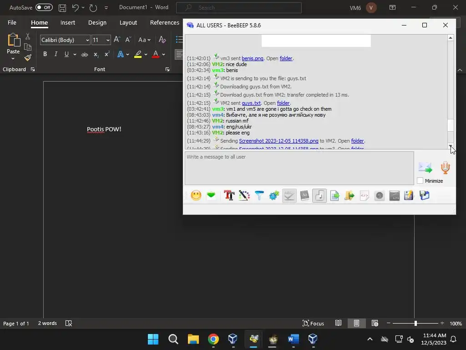
Task: Cut selection with the scissors icon
Action: click(28, 36)
